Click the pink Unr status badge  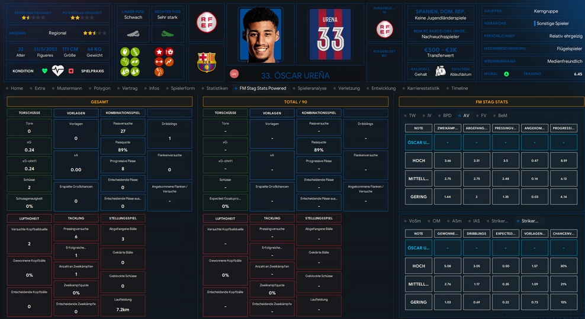pos(234,73)
